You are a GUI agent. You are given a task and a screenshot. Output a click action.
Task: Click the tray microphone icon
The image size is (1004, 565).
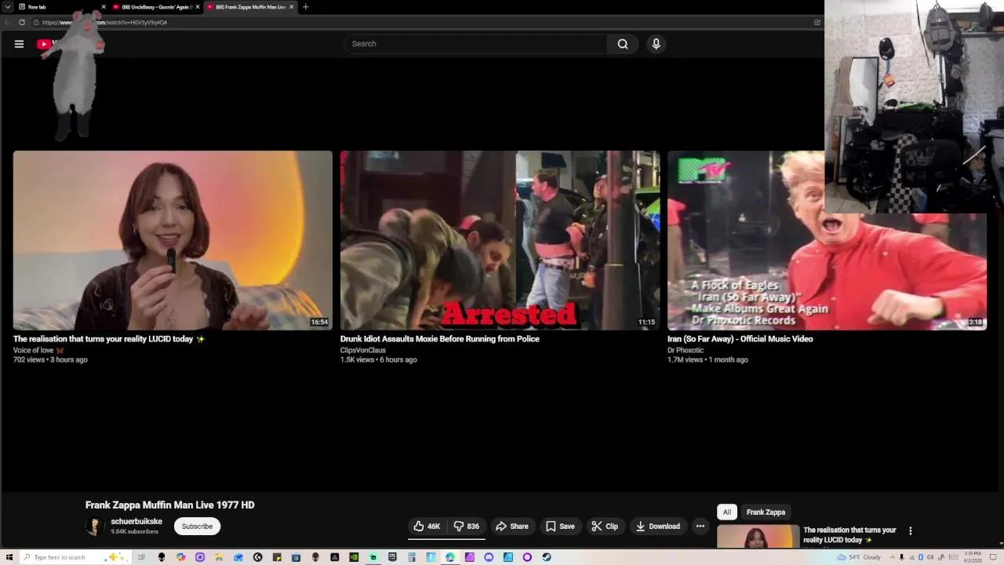pyautogui.click(x=901, y=557)
